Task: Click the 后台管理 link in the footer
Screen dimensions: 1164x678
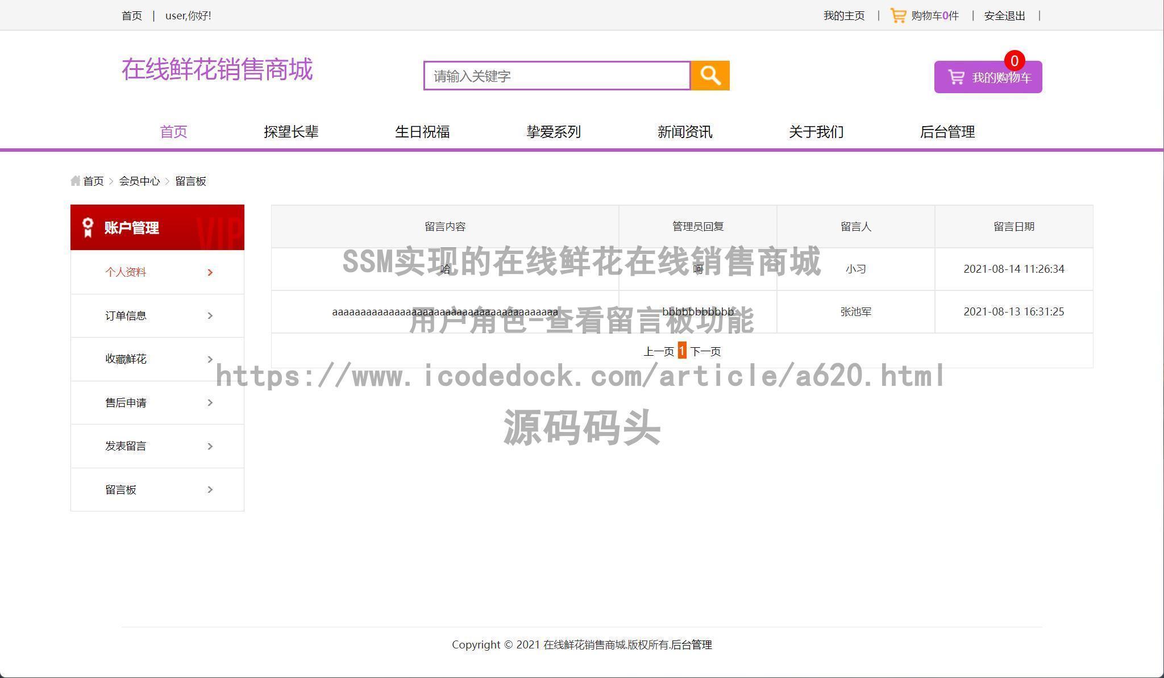Action: pos(691,645)
